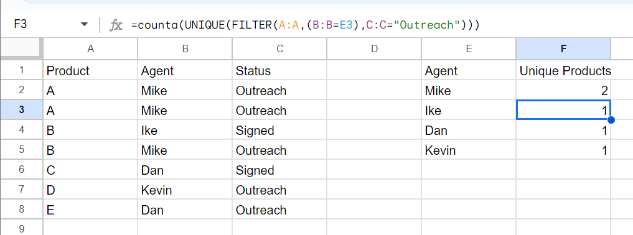Select row 1 header
This screenshot has width=633, height=235.
21,70
